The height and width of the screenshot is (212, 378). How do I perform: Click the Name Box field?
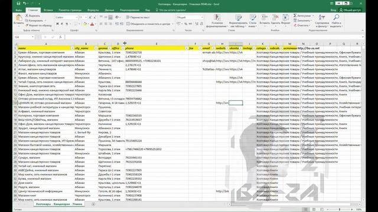point(24,37)
